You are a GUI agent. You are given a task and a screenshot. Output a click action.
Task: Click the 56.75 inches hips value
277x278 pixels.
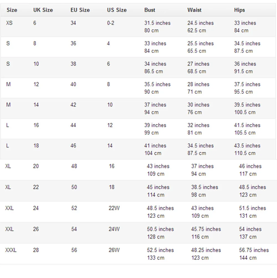point(254,250)
